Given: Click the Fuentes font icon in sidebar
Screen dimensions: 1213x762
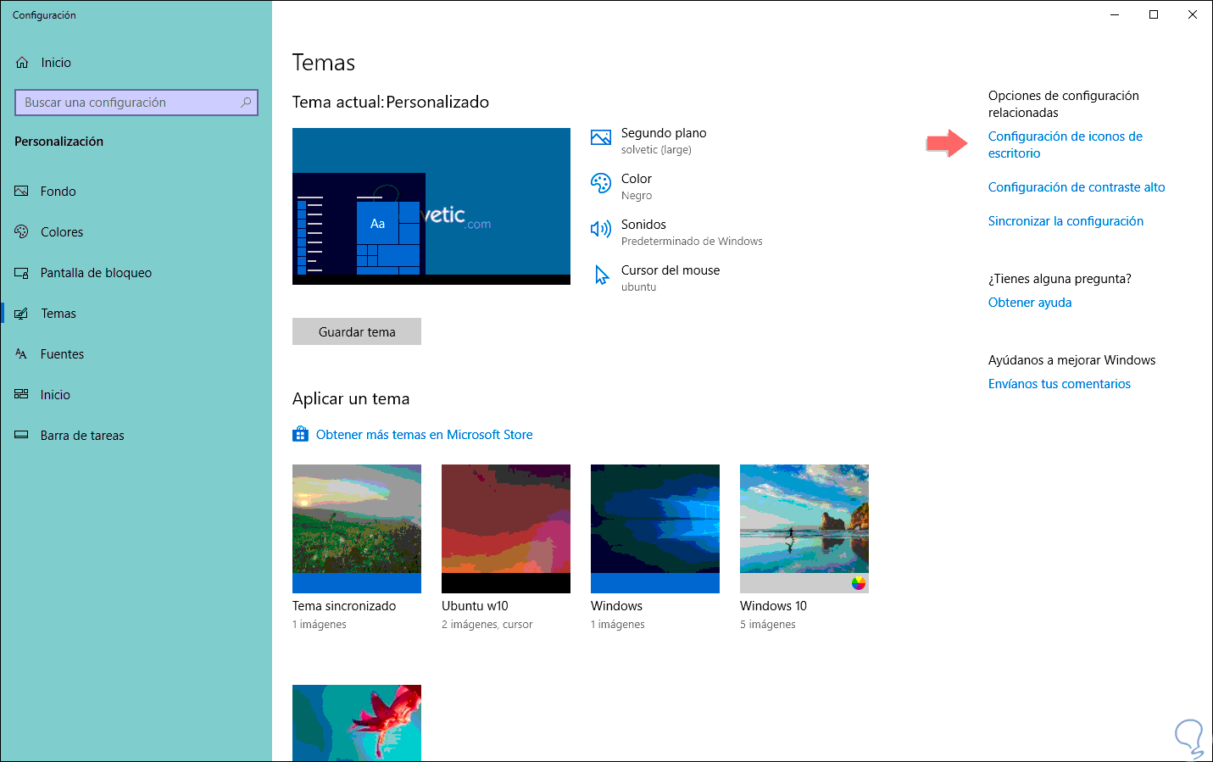Looking at the screenshot, I should [22, 354].
